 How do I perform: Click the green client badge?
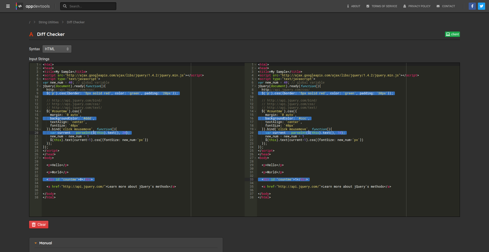click(452, 34)
